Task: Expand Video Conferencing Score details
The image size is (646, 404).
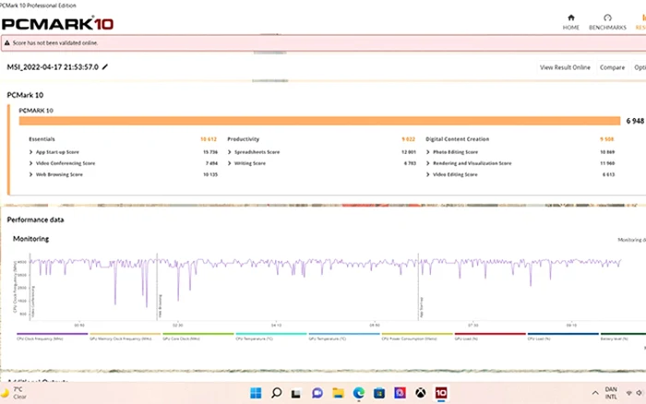Action: click(x=30, y=163)
